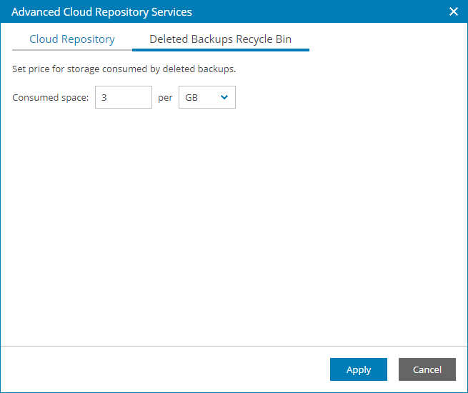Click the separator line above the buttons
468x393 pixels.
click(x=234, y=346)
